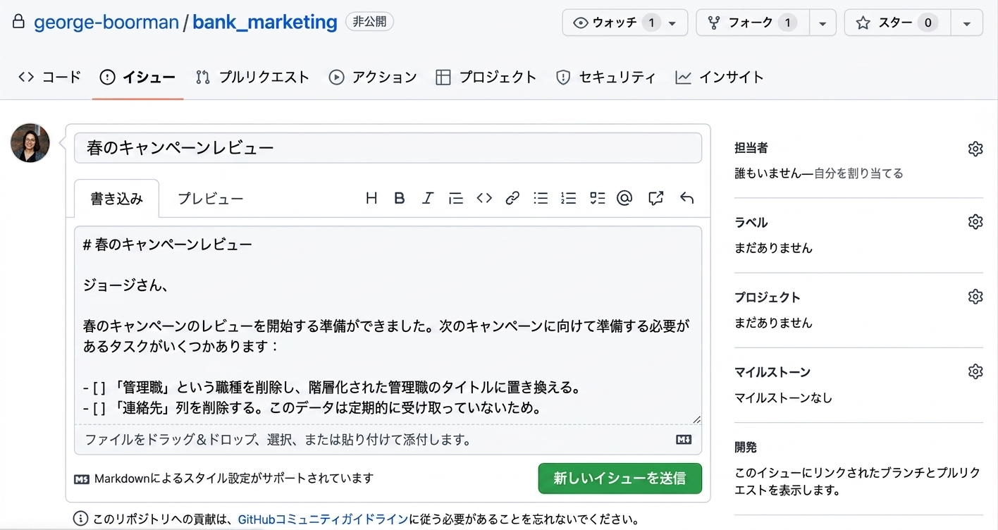Image resolution: width=998 pixels, height=530 pixels.
Task: Insert a quote block icon
Action: click(456, 198)
